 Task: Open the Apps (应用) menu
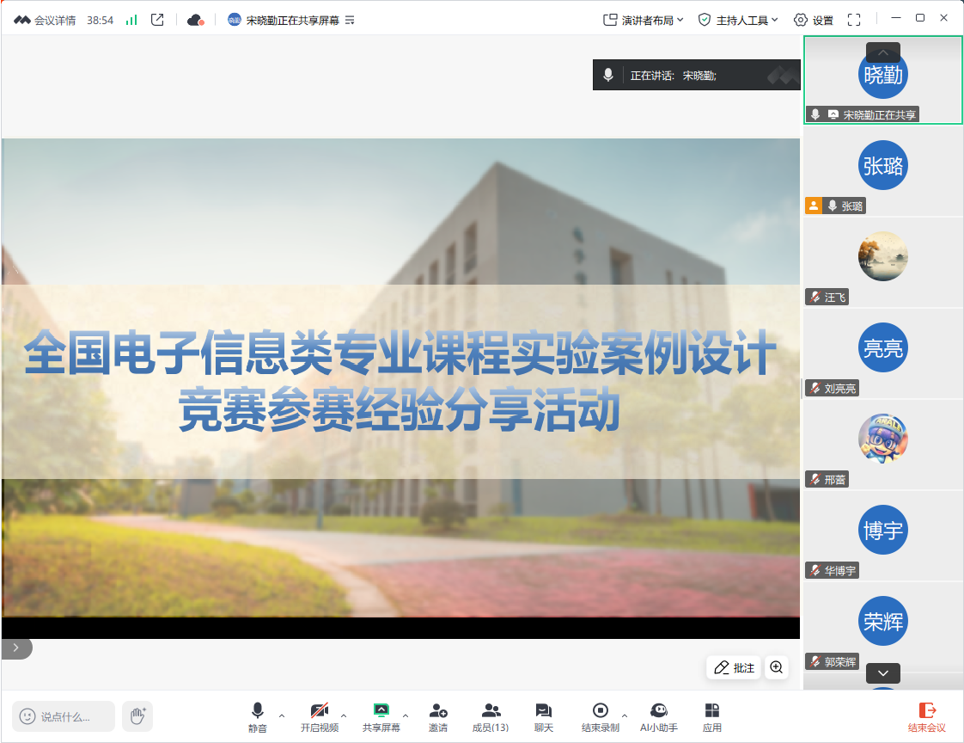711,717
